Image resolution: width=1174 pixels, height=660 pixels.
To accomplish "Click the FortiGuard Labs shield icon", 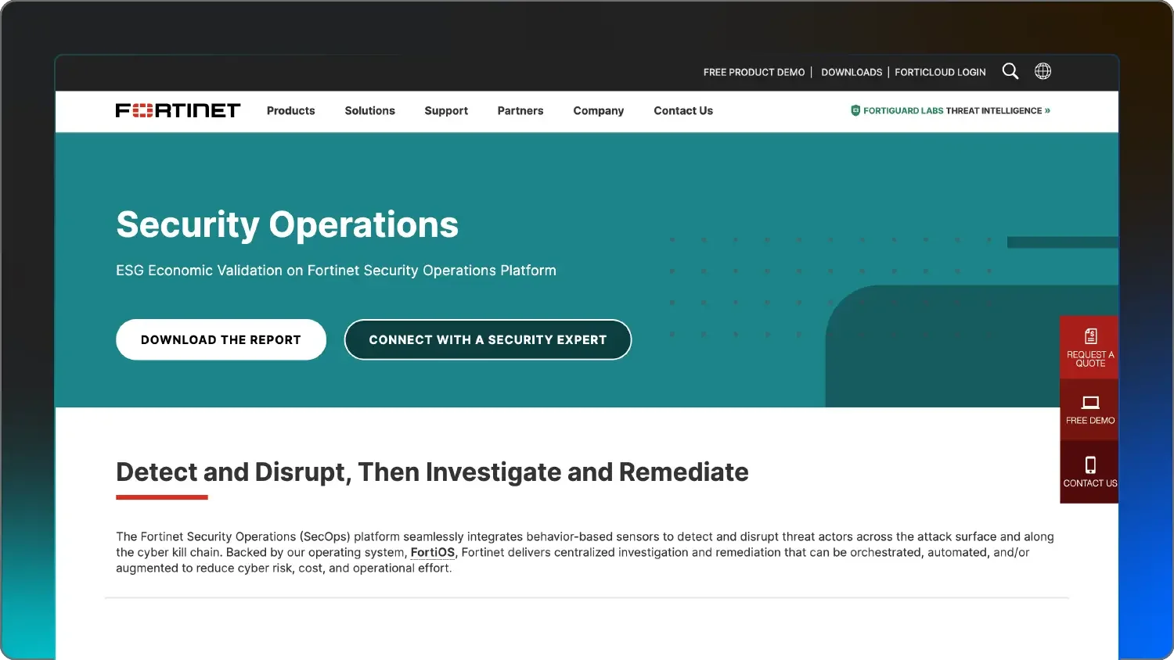I will [x=855, y=110].
